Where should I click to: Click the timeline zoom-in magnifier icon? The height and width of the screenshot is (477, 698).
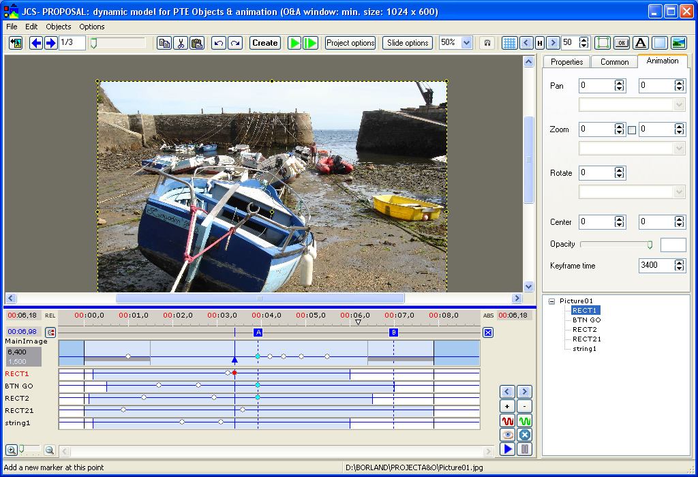click(x=12, y=450)
